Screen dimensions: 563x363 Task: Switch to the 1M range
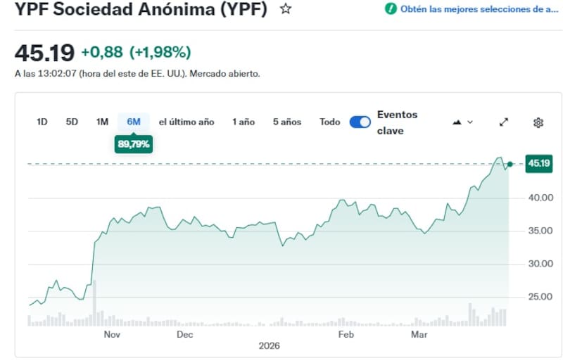[102, 122]
